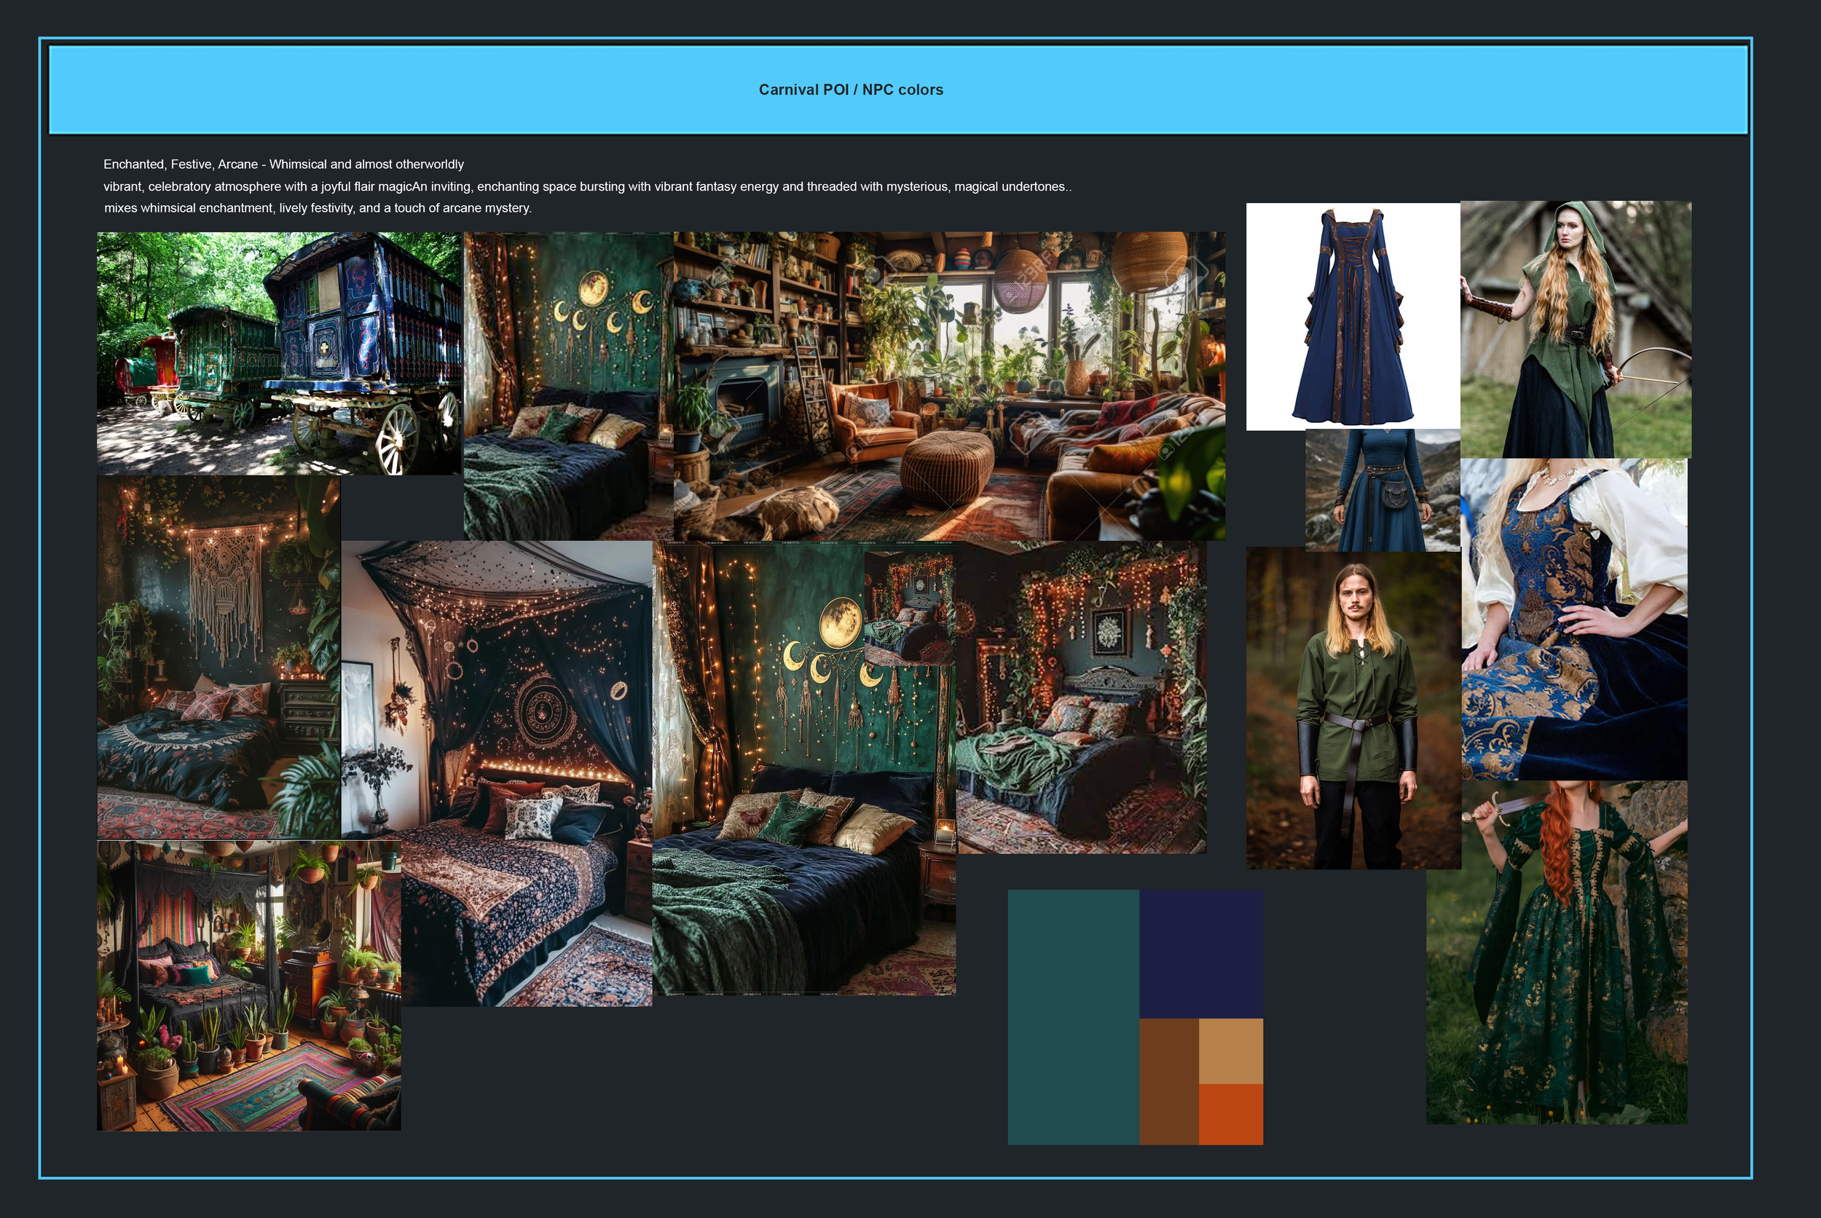Click the Carnival POI / NPC colors title
Viewport: 1821px width, 1218px height.
[850, 90]
